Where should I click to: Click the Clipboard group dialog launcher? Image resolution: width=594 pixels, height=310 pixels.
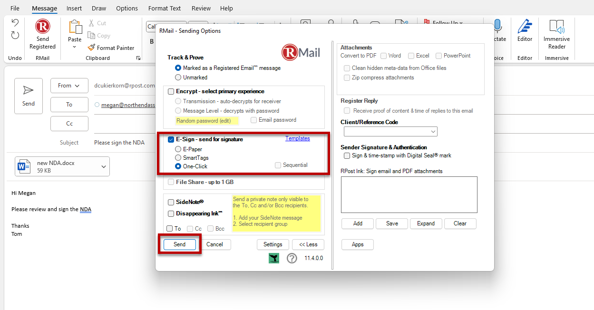pos(138,58)
